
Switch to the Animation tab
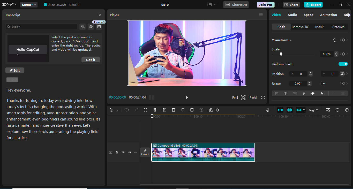328,15
